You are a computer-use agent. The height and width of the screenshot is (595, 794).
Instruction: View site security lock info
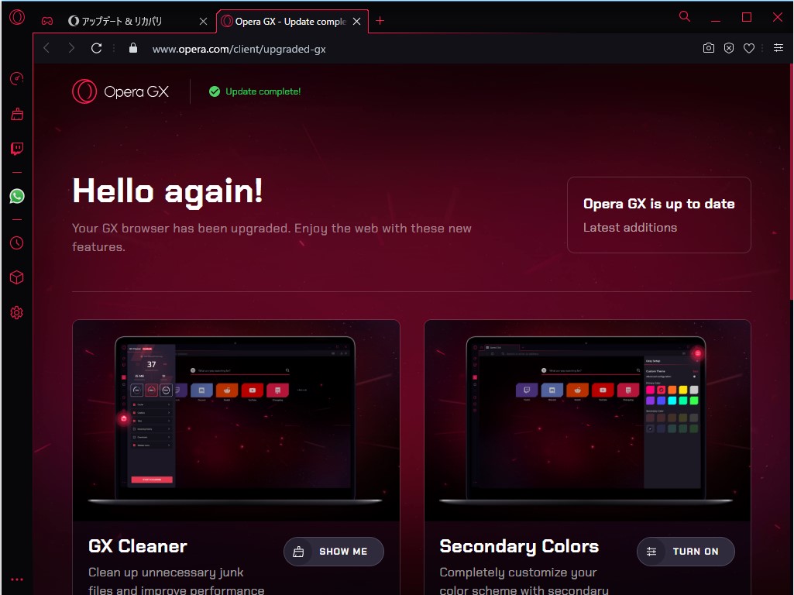(133, 48)
